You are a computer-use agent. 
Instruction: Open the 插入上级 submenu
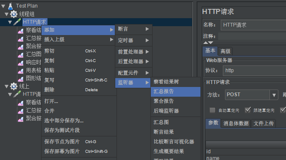click(78, 39)
